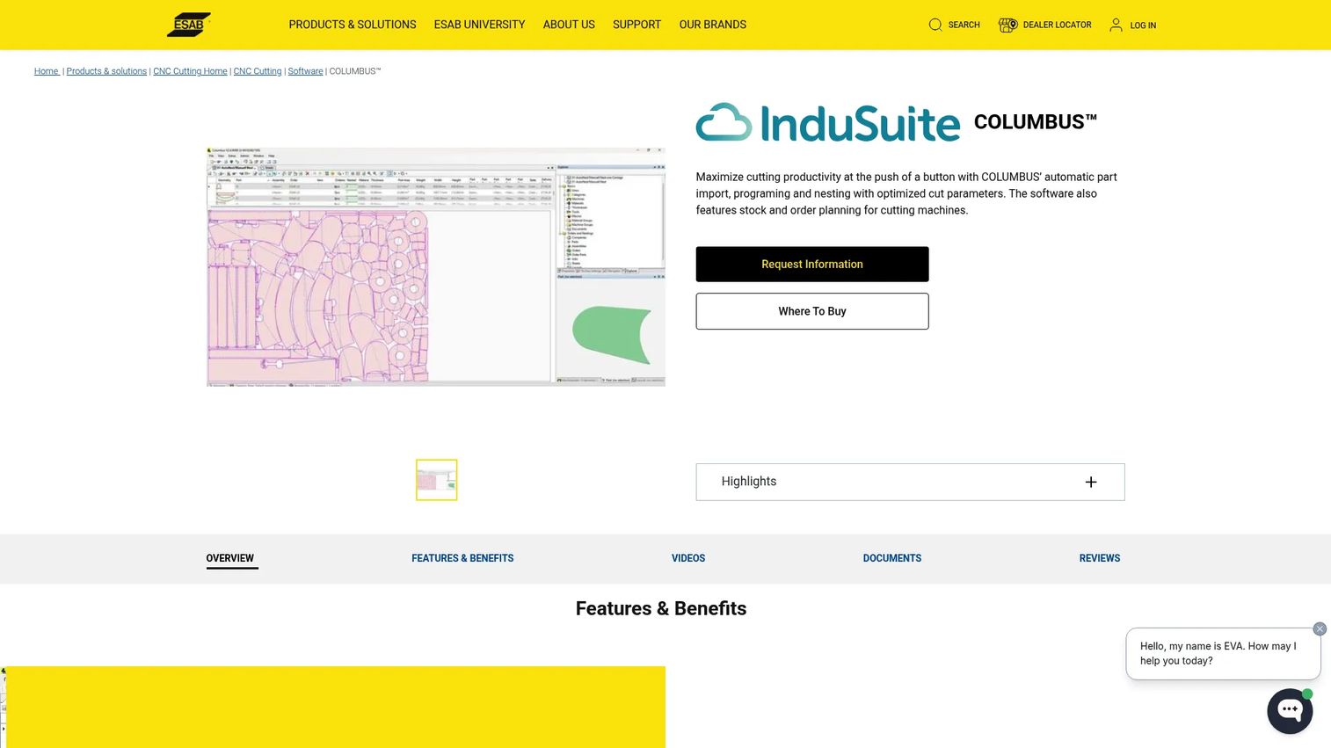1331x748 pixels.
Task: Click DEALER LOCATOR text link
Action: (x=1057, y=25)
